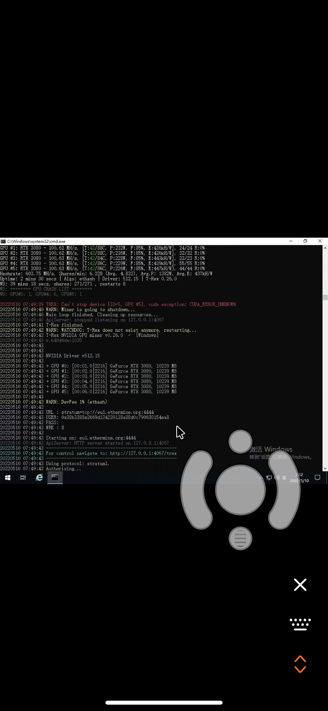Click the GPU CRASH LIST header line
This screenshot has width=328, height=711.
coord(46,289)
